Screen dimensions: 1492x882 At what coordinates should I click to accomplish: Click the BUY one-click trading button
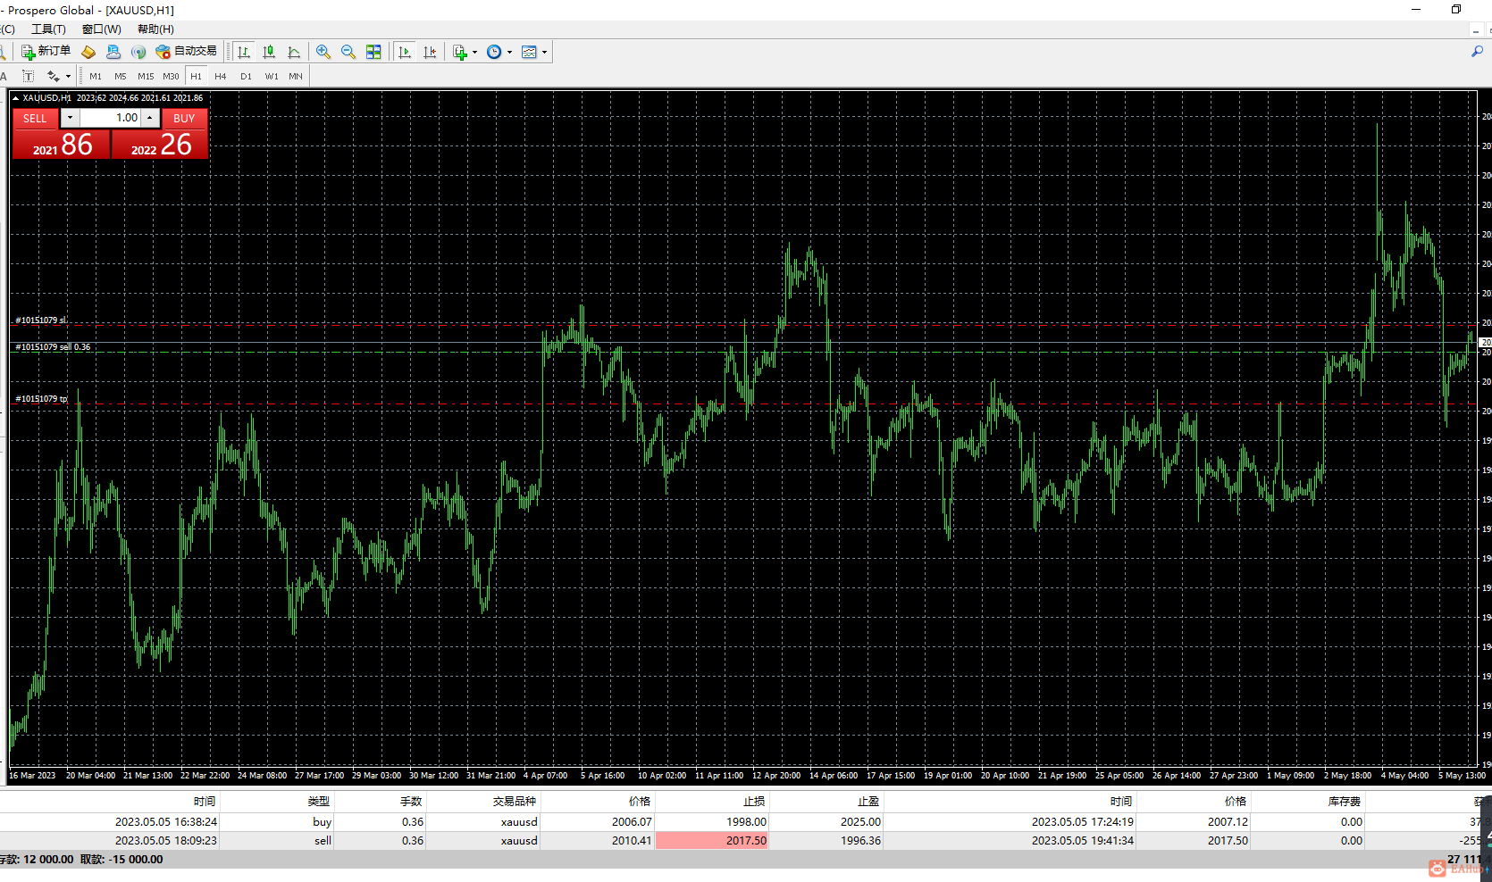185,118
